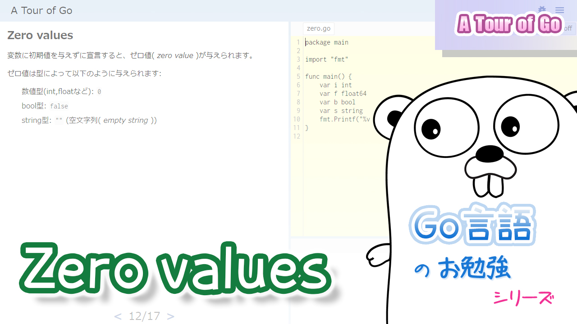Place cursor on 'package main' code line
This screenshot has height=324, width=577.
[327, 42]
